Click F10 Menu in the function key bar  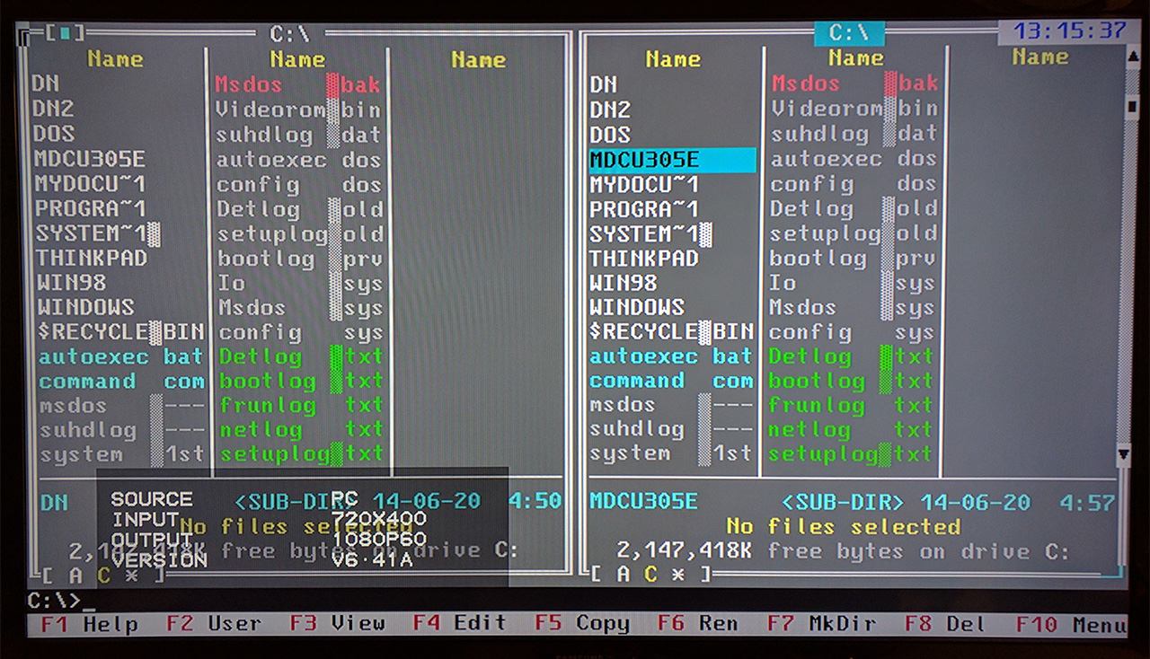1071,625
